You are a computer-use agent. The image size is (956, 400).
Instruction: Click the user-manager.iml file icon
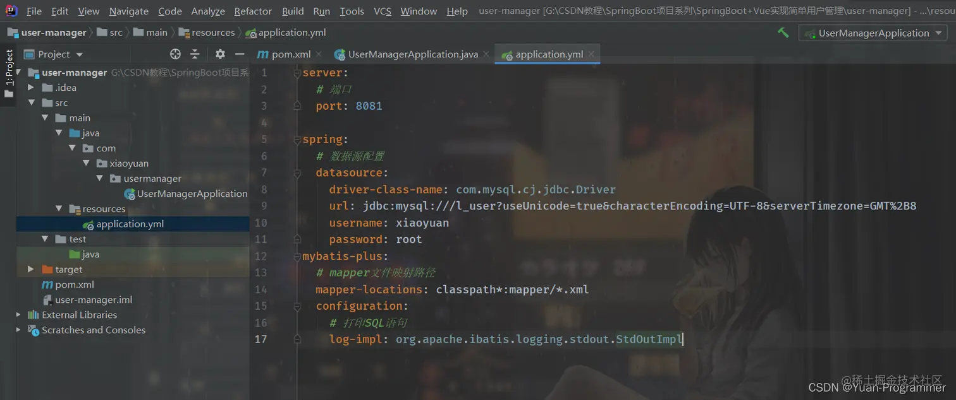pos(47,300)
